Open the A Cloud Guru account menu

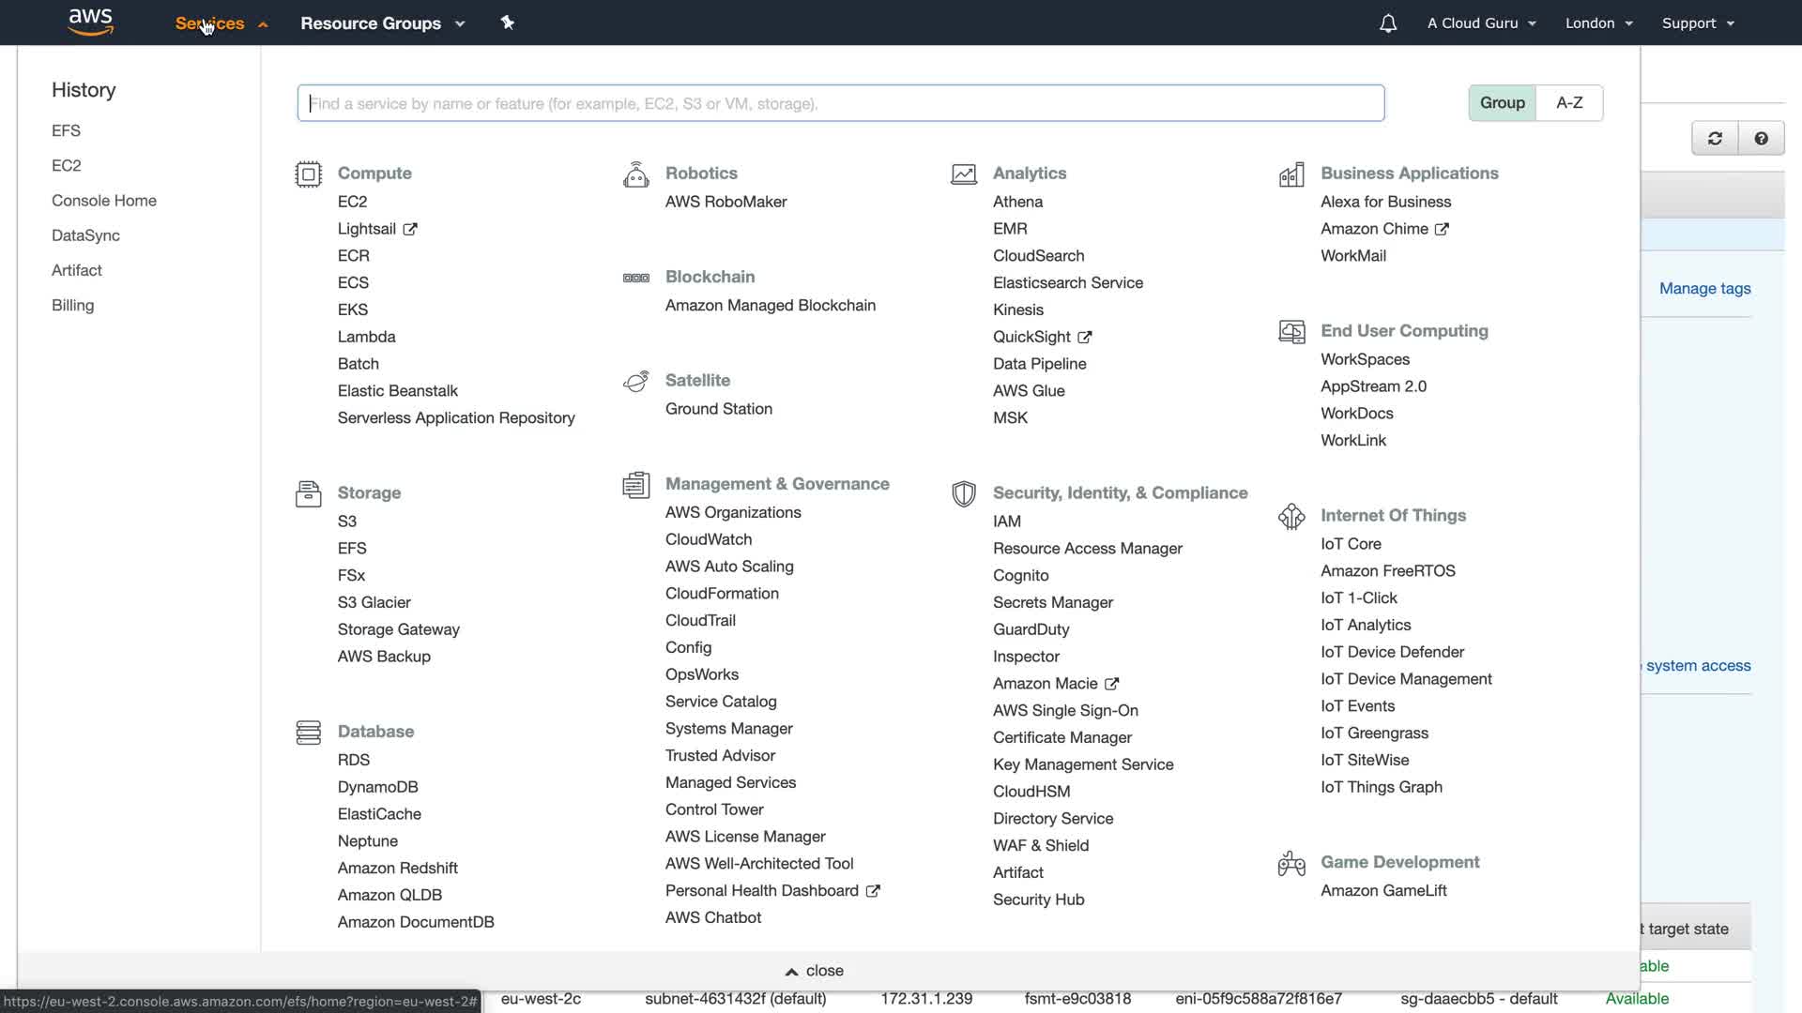click(x=1481, y=23)
